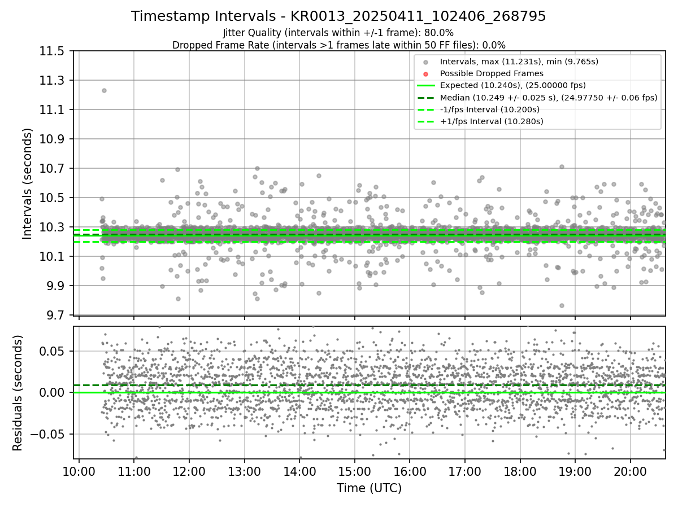Click the red dot marker in legend

point(425,73)
